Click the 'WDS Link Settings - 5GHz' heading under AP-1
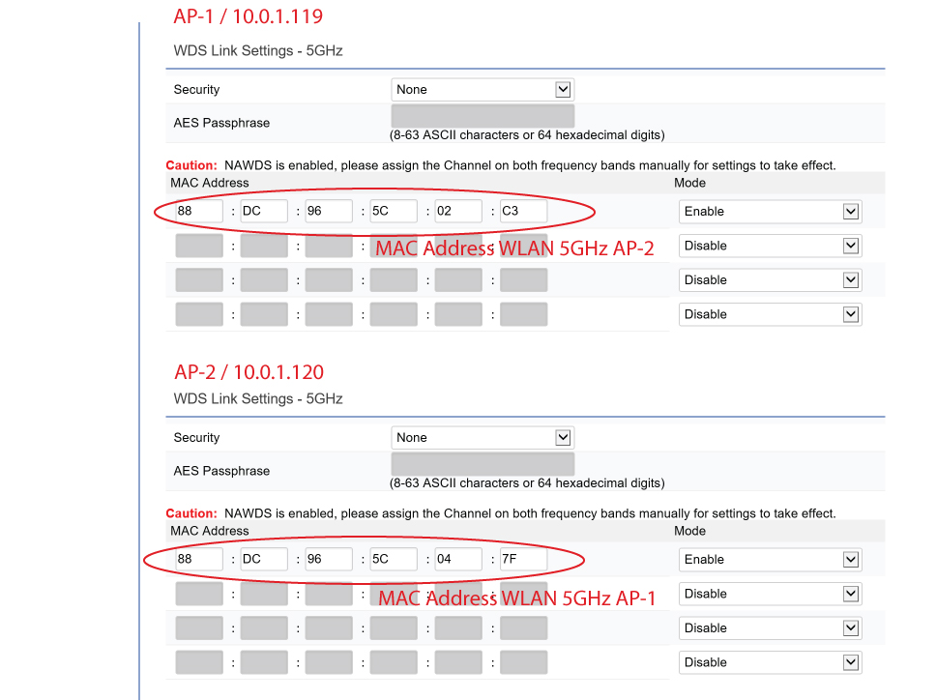 pyautogui.click(x=258, y=50)
